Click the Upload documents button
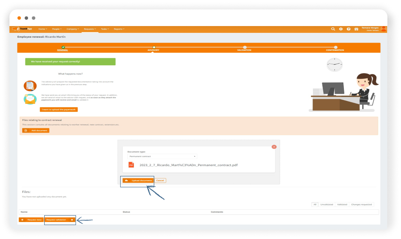Viewport: 401px width, 239px height. [x=138, y=180]
